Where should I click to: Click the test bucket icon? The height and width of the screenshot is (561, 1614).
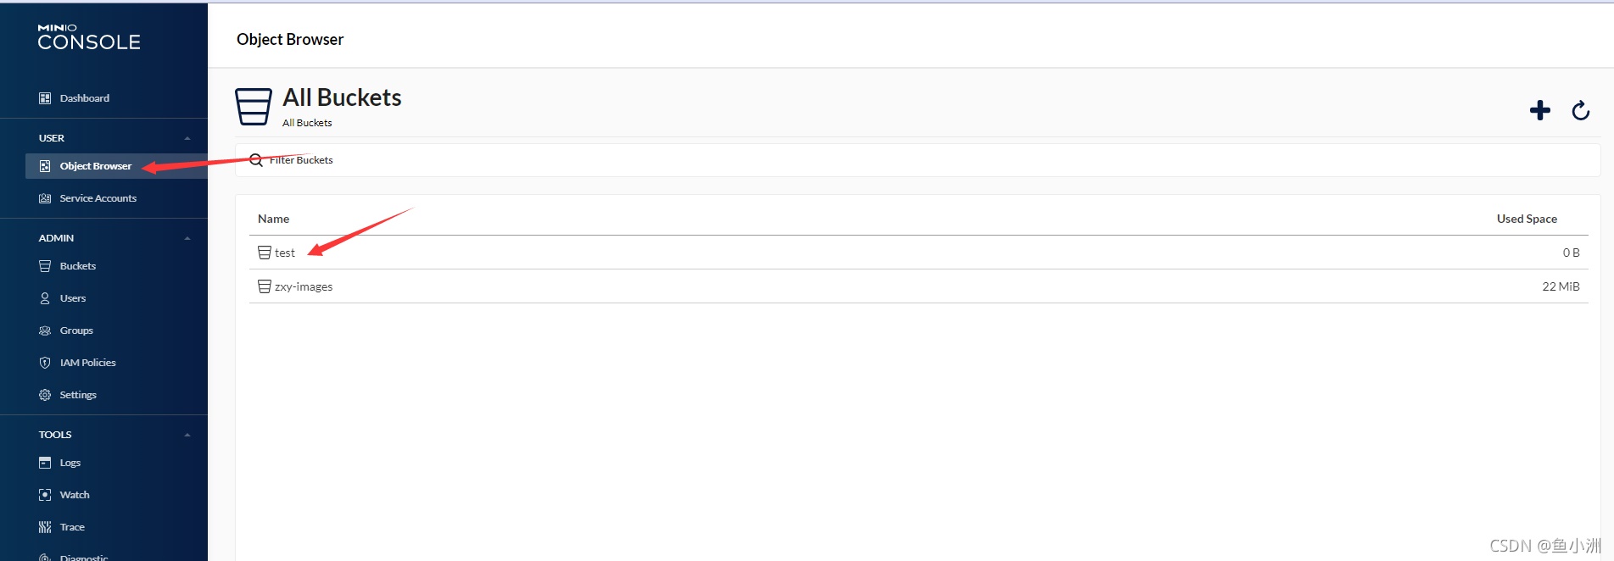[264, 253]
